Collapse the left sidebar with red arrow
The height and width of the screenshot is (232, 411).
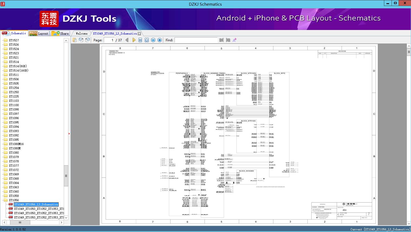tap(69, 133)
